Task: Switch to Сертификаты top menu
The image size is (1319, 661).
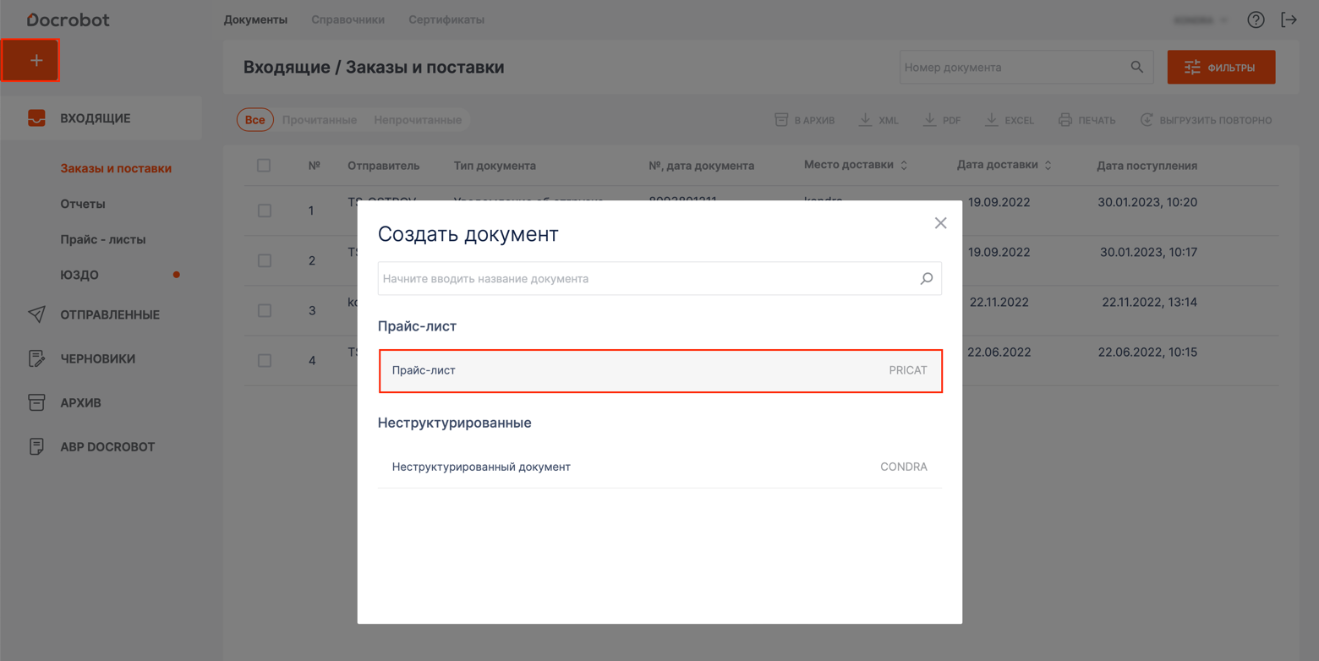Action: coord(446,19)
